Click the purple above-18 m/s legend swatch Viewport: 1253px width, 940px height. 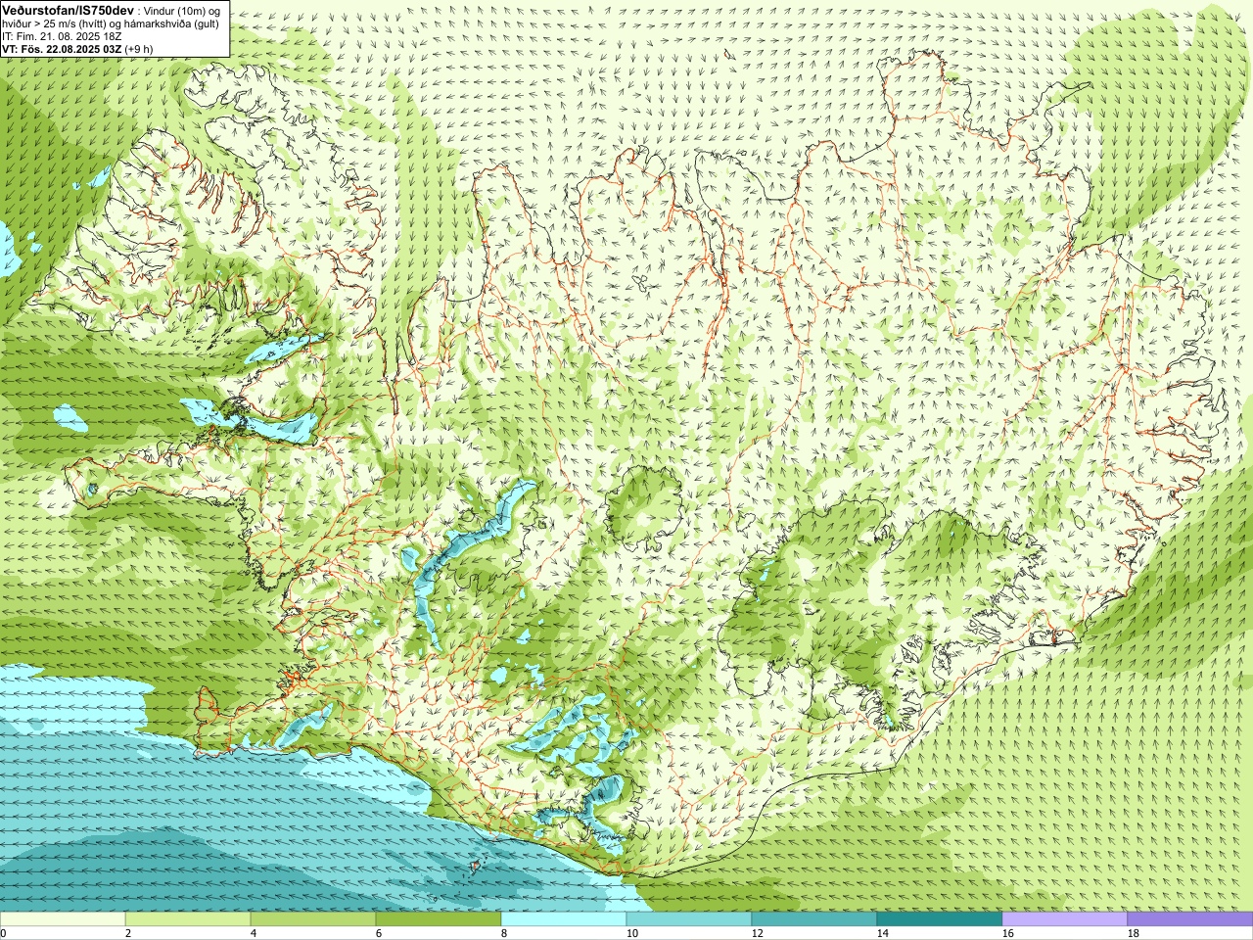[1190, 919]
